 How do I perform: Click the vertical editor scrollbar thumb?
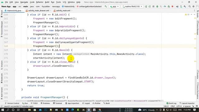click(x=195, y=85)
